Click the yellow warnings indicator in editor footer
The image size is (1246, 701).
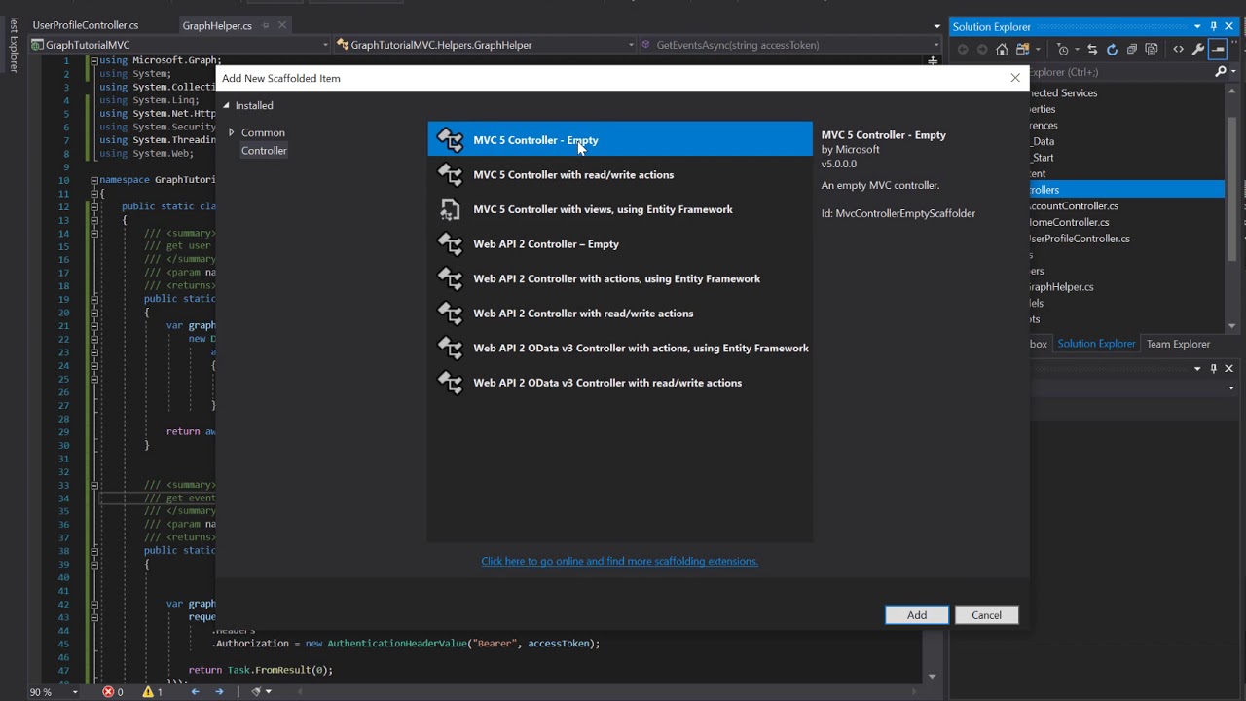153,692
